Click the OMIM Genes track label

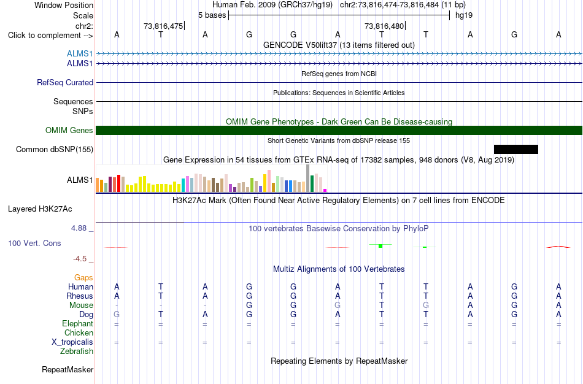point(69,131)
